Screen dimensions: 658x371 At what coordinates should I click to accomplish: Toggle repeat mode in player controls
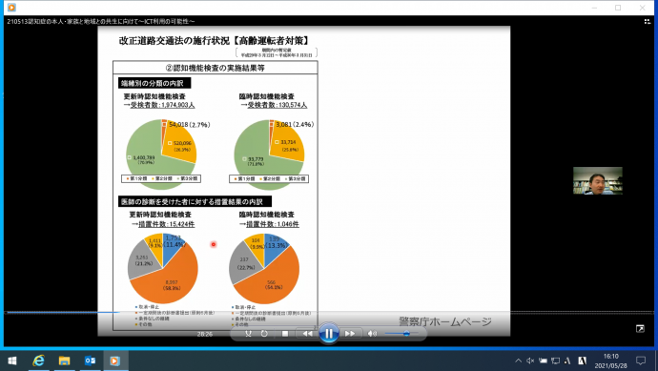tap(264, 334)
